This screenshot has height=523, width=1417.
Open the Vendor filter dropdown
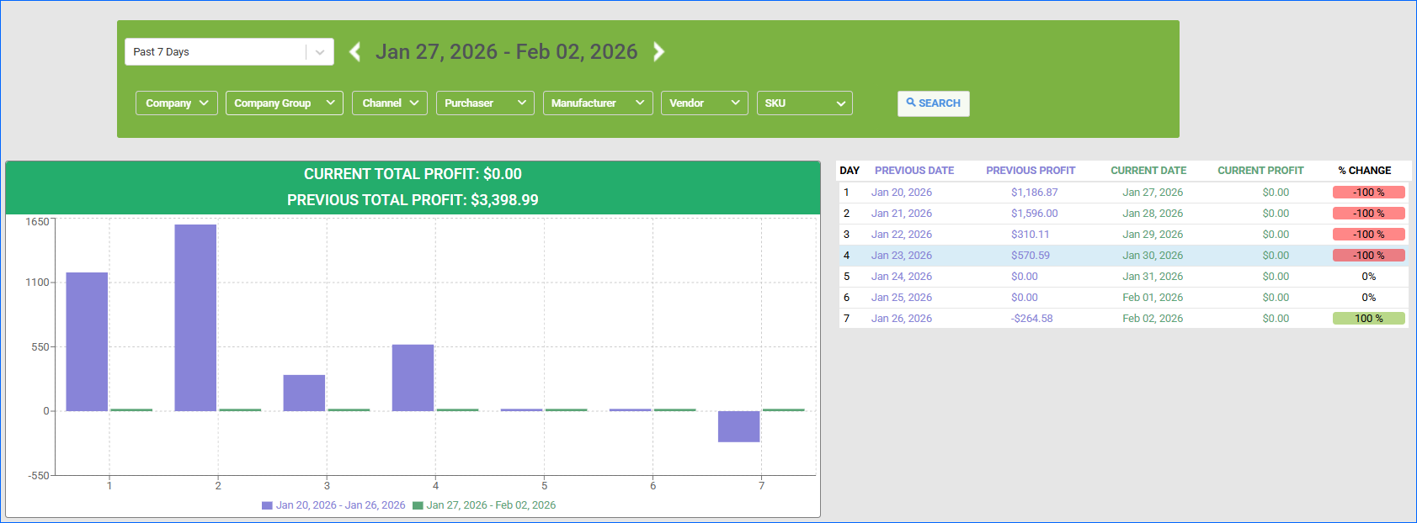click(x=704, y=103)
